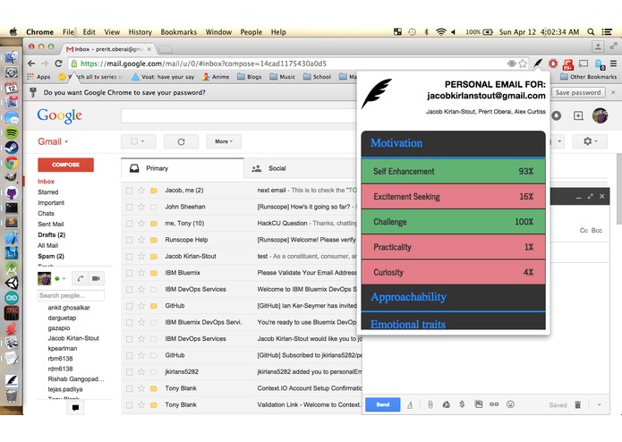Check the Runscope Help email checkbox
This screenshot has height=442, width=622.
click(x=129, y=240)
